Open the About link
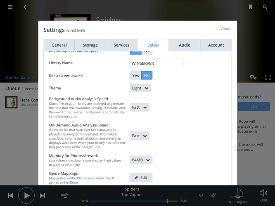This screenshot has width=275, height=206. tap(226, 28)
